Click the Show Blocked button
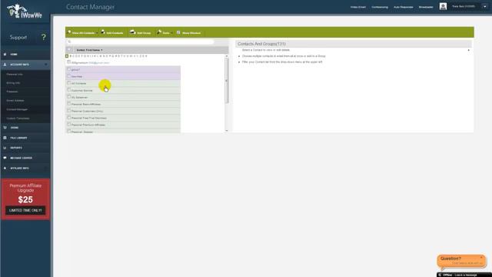 [x=188, y=32]
